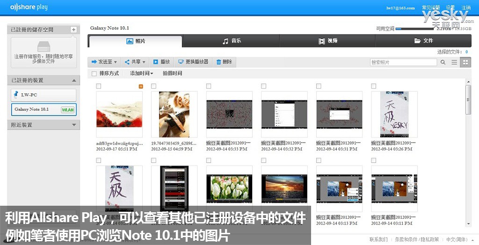
Task: Open Settings (设置) link
Action: pyautogui.click(x=450, y=7)
